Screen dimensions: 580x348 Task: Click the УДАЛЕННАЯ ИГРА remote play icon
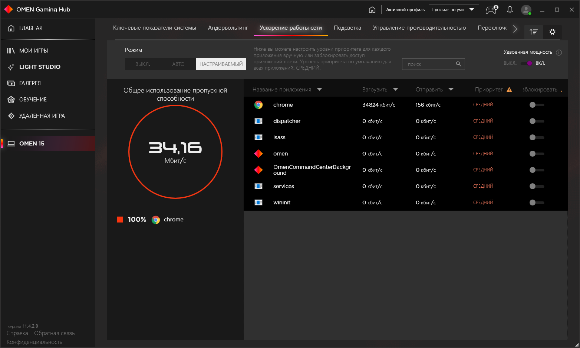[x=11, y=116]
